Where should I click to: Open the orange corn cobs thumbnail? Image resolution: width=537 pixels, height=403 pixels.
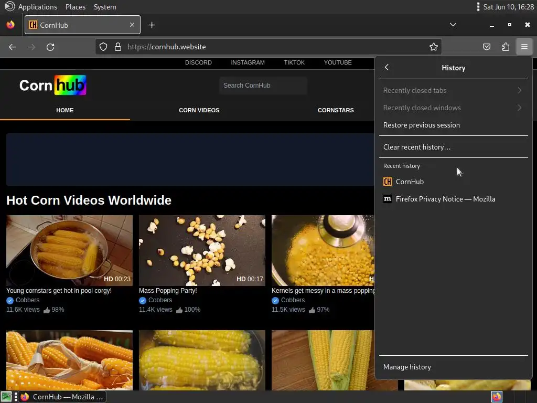coord(69,360)
